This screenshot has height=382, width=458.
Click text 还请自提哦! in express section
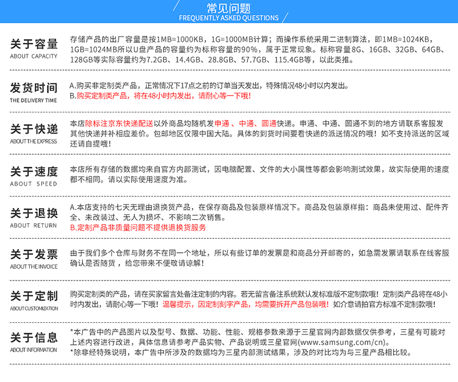[90, 144]
